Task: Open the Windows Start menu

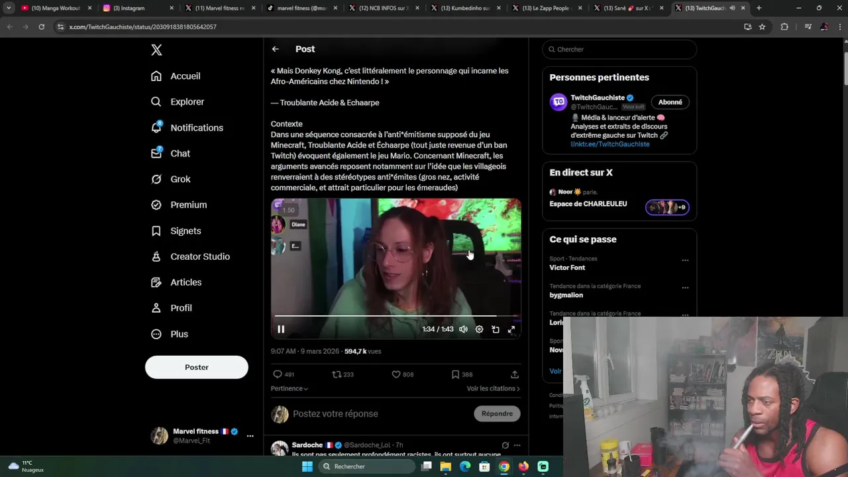Action: point(307,466)
